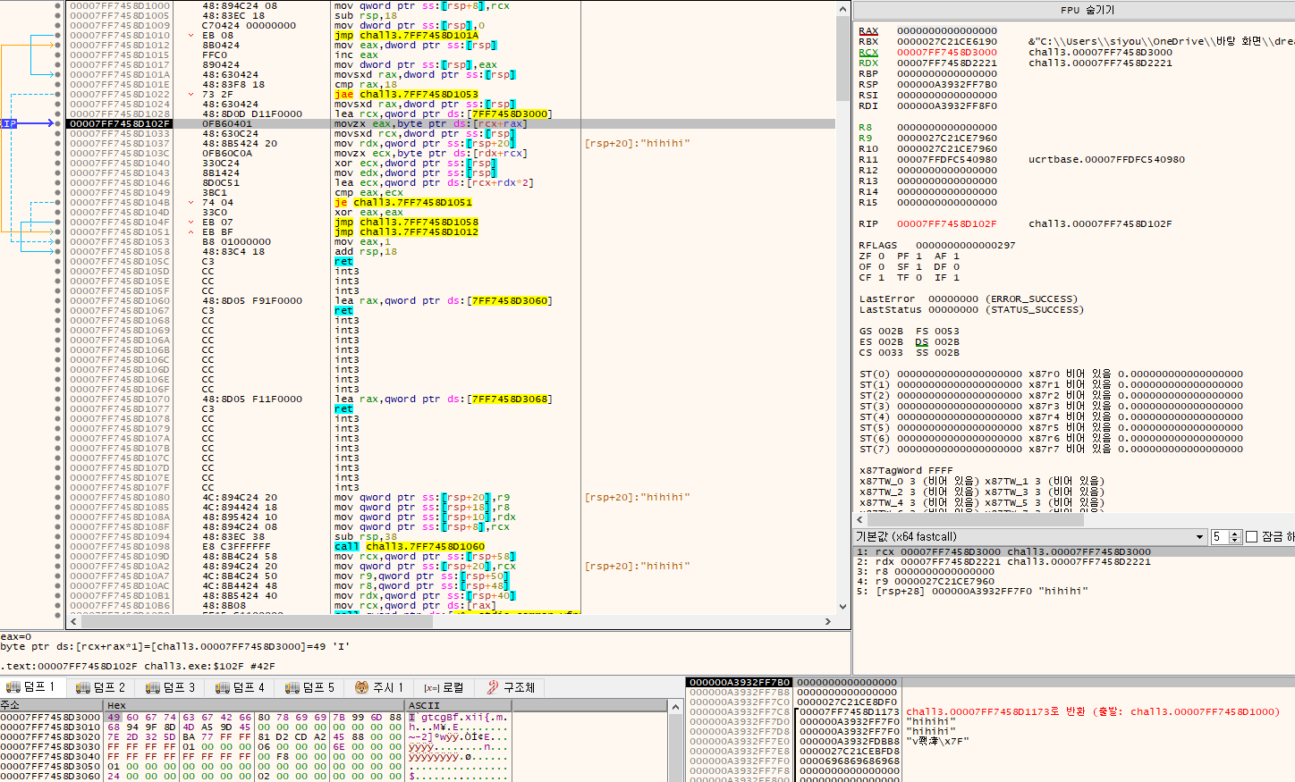The height and width of the screenshot is (782, 1295).
Task: Open the 덤프 1 dump tab
Action: tap(31, 687)
